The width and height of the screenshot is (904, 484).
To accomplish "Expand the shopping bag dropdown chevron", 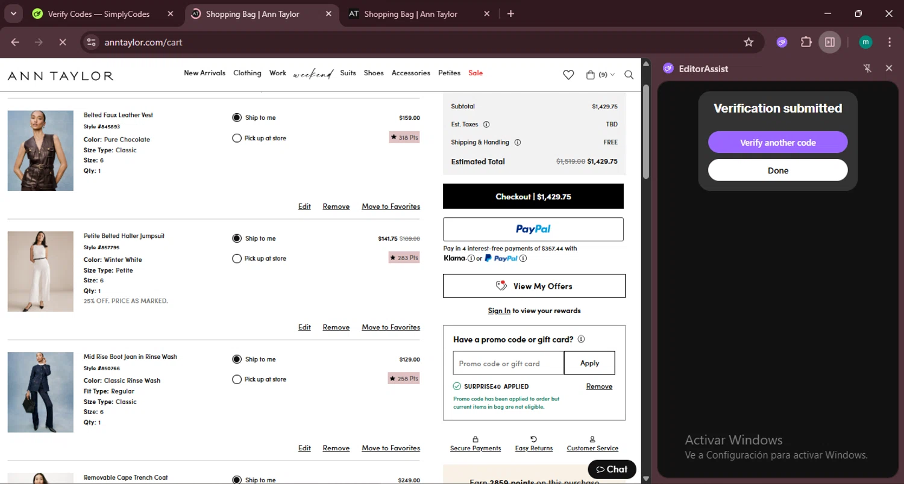I will [x=612, y=75].
